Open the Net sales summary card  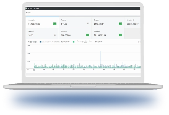click(x=133, y=22)
